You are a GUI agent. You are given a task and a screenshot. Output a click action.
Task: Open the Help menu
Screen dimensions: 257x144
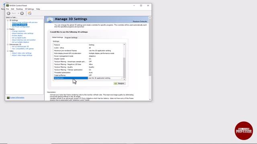click(38, 9)
